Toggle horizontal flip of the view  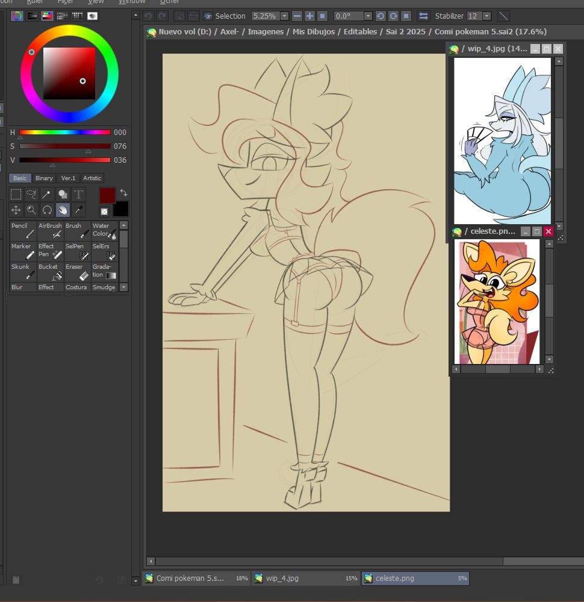423,16
